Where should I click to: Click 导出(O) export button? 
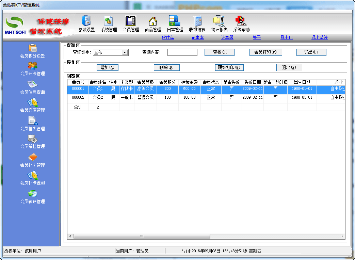tap(311, 52)
